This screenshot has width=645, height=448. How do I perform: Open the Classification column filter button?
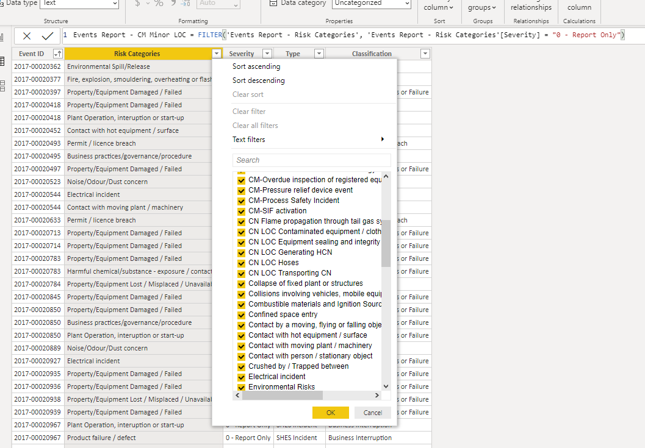(425, 54)
